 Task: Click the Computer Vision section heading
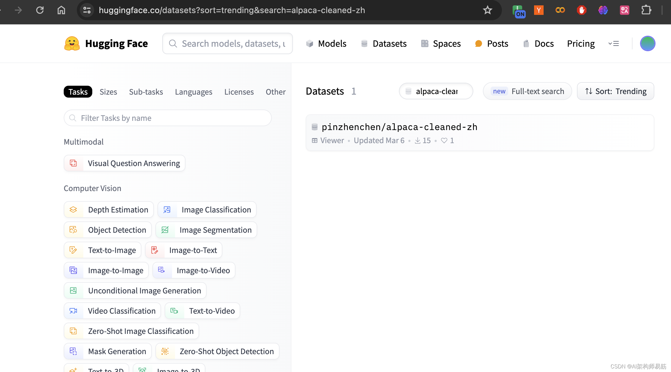tap(92, 188)
